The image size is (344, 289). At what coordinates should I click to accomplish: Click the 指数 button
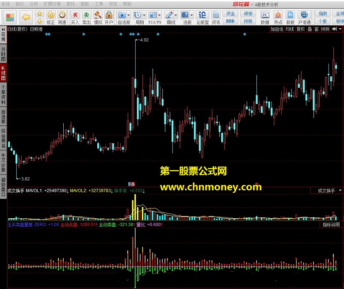pyautogui.click(x=322, y=14)
